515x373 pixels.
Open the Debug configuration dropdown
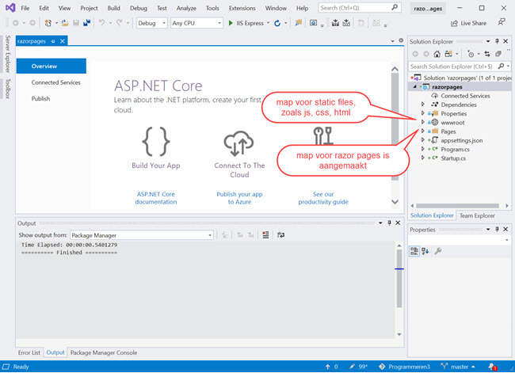[x=152, y=23]
